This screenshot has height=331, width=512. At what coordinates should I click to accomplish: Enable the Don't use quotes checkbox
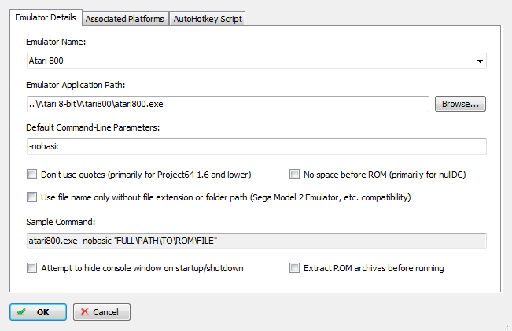click(x=31, y=175)
